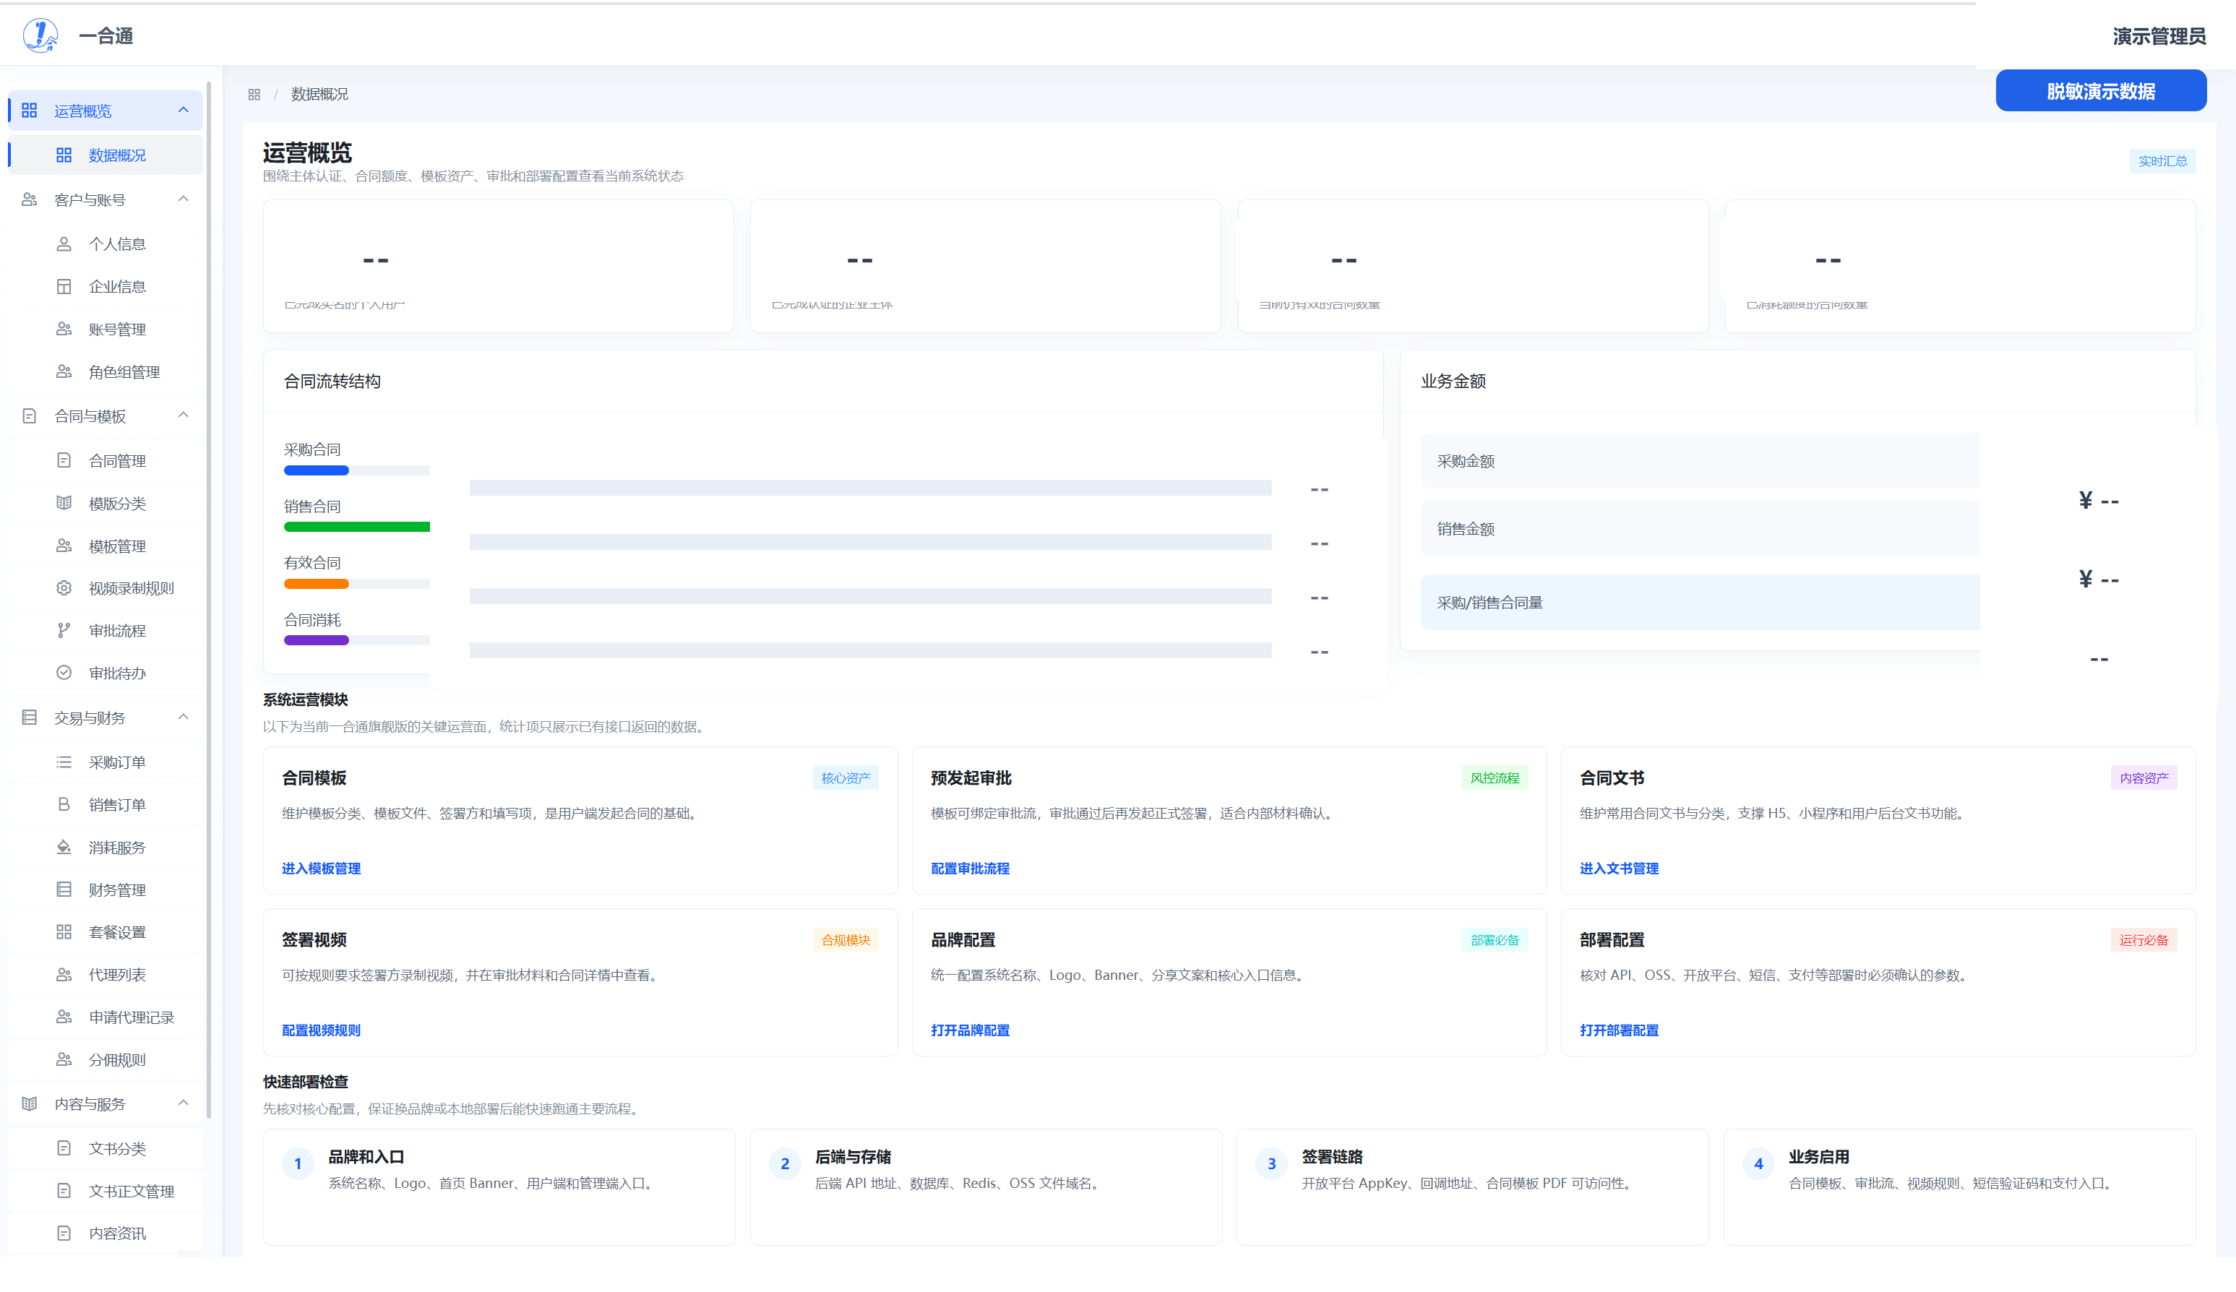Follow the 配置视频规则 link
2236x1292 pixels.
321,1030
